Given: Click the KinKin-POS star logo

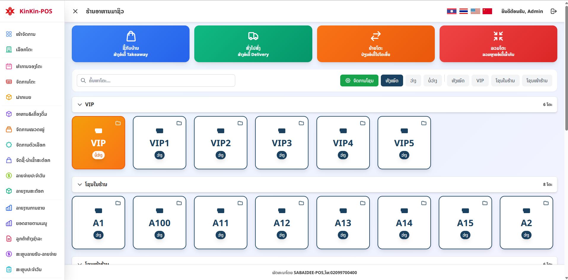Looking at the screenshot, I should click(x=10, y=11).
